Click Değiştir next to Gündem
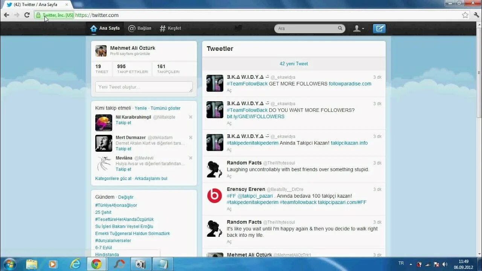This screenshot has height=271, width=482. tap(126, 197)
